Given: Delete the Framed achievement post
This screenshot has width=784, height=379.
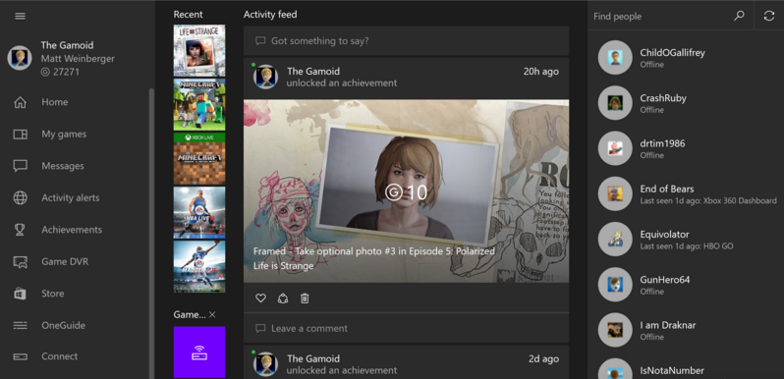Looking at the screenshot, I should pos(305,298).
